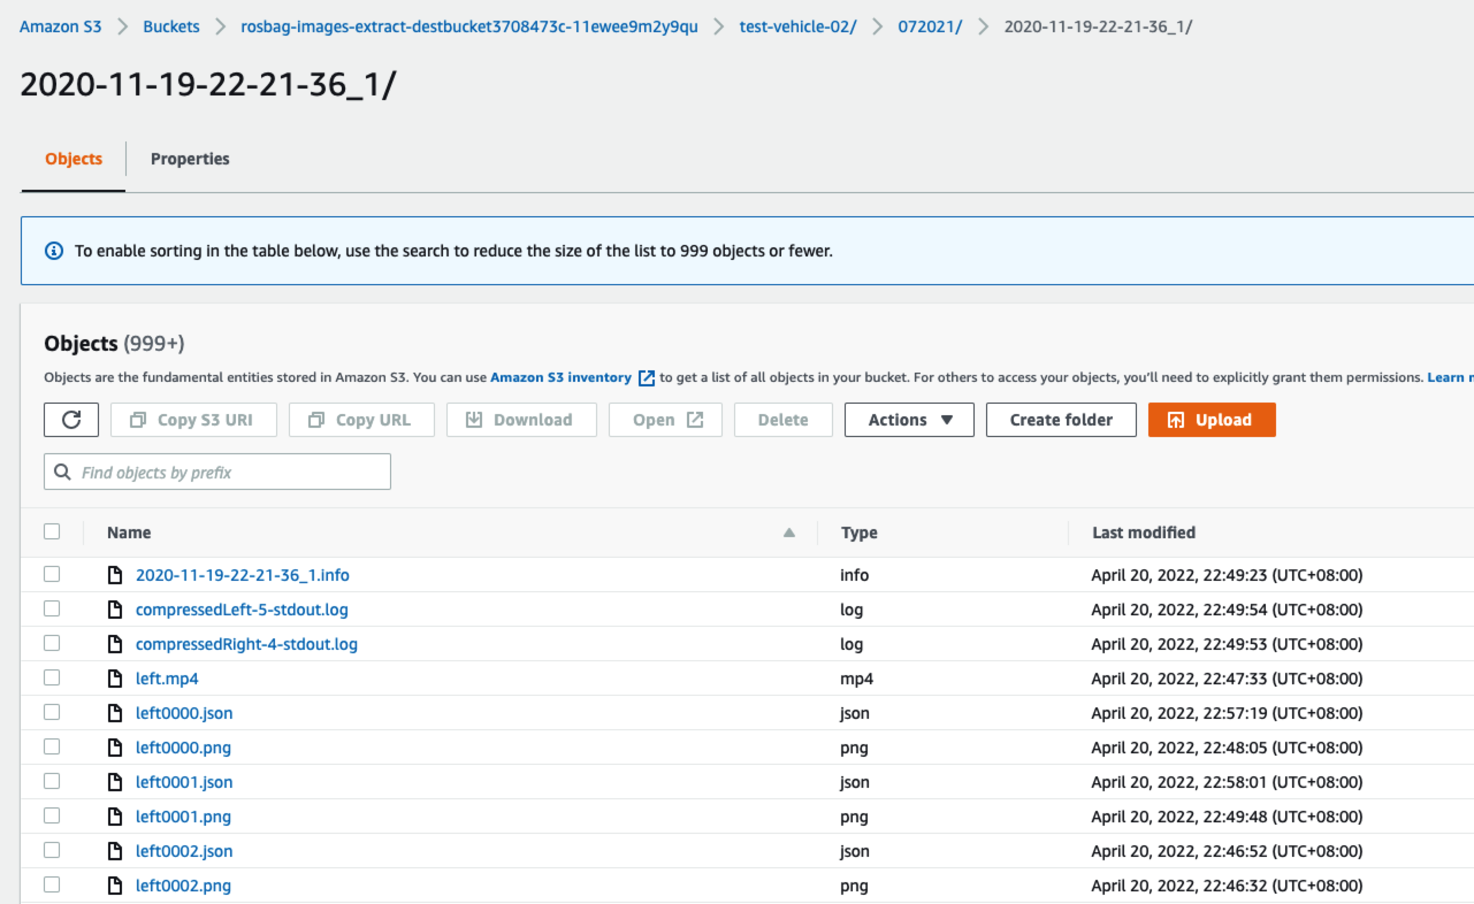Open left0001.json object

(184, 782)
